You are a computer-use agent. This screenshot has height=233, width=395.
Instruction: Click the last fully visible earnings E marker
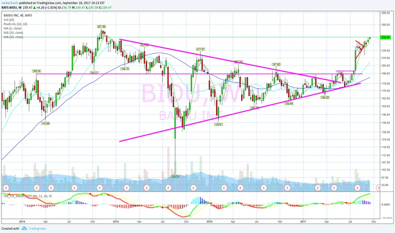coord(357,188)
